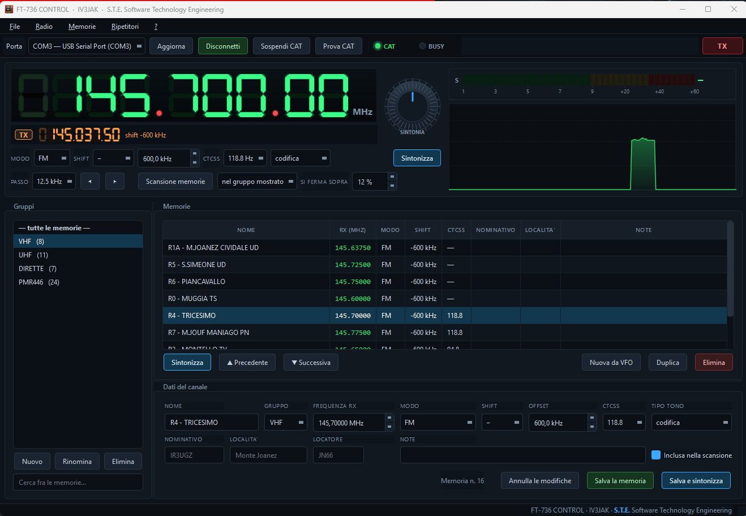The height and width of the screenshot is (516, 746).
Task: Start Scansione memorie
Action: point(175,182)
